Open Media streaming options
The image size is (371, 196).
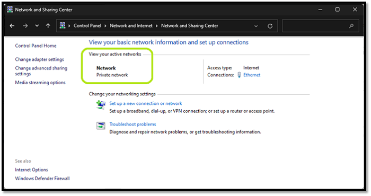(40, 83)
